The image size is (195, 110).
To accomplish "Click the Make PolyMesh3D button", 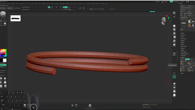I will (189, 13).
